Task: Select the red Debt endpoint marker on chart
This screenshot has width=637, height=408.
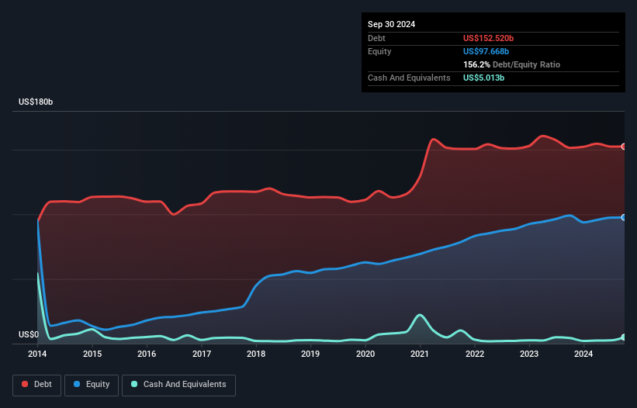Action: [x=624, y=147]
